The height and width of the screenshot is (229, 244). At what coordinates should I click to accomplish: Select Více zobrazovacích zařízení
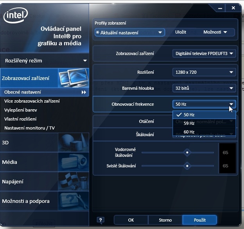pos(32,101)
